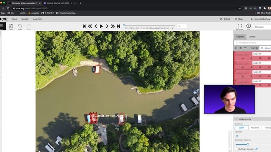
Task: Jump to the last frame
Action: click(x=119, y=26)
